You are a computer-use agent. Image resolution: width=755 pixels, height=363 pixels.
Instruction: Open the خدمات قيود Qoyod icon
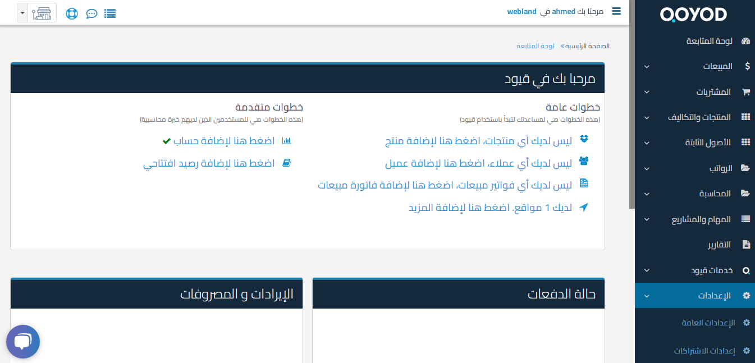pyautogui.click(x=745, y=270)
